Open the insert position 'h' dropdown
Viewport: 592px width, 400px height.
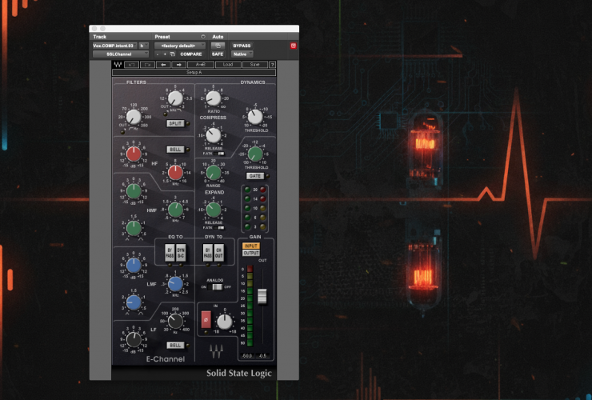143,46
